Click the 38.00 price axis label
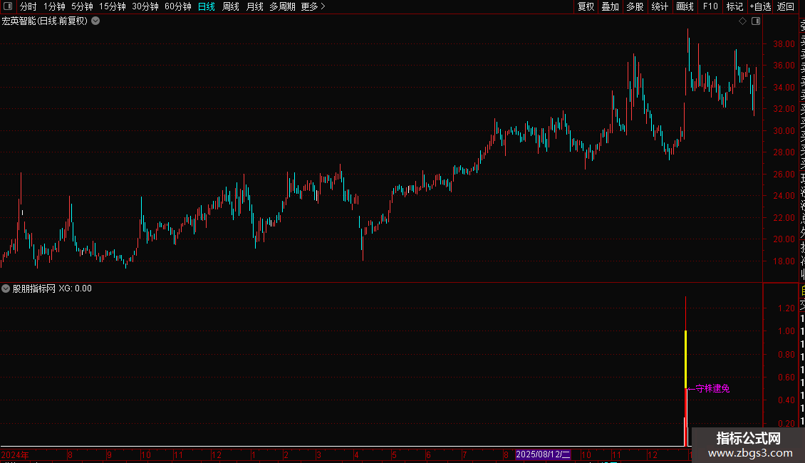Screen dimensions: 805x463 point(784,44)
